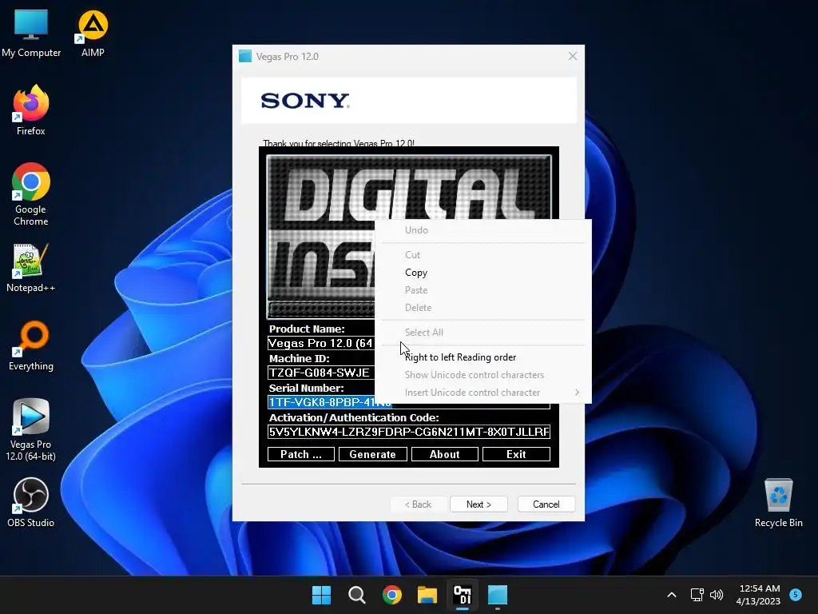Switch to the DI app in taskbar
The width and height of the screenshot is (818, 614).
tap(463, 595)
